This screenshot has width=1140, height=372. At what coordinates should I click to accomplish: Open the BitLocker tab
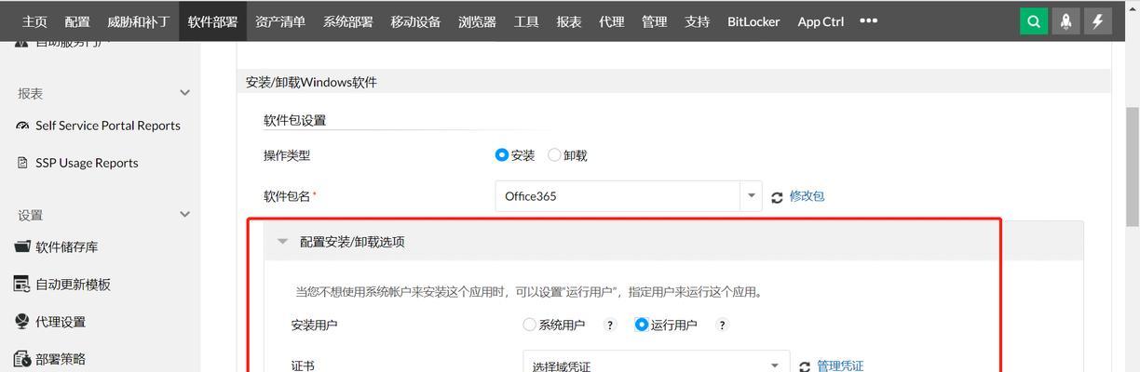click(753, 21)
